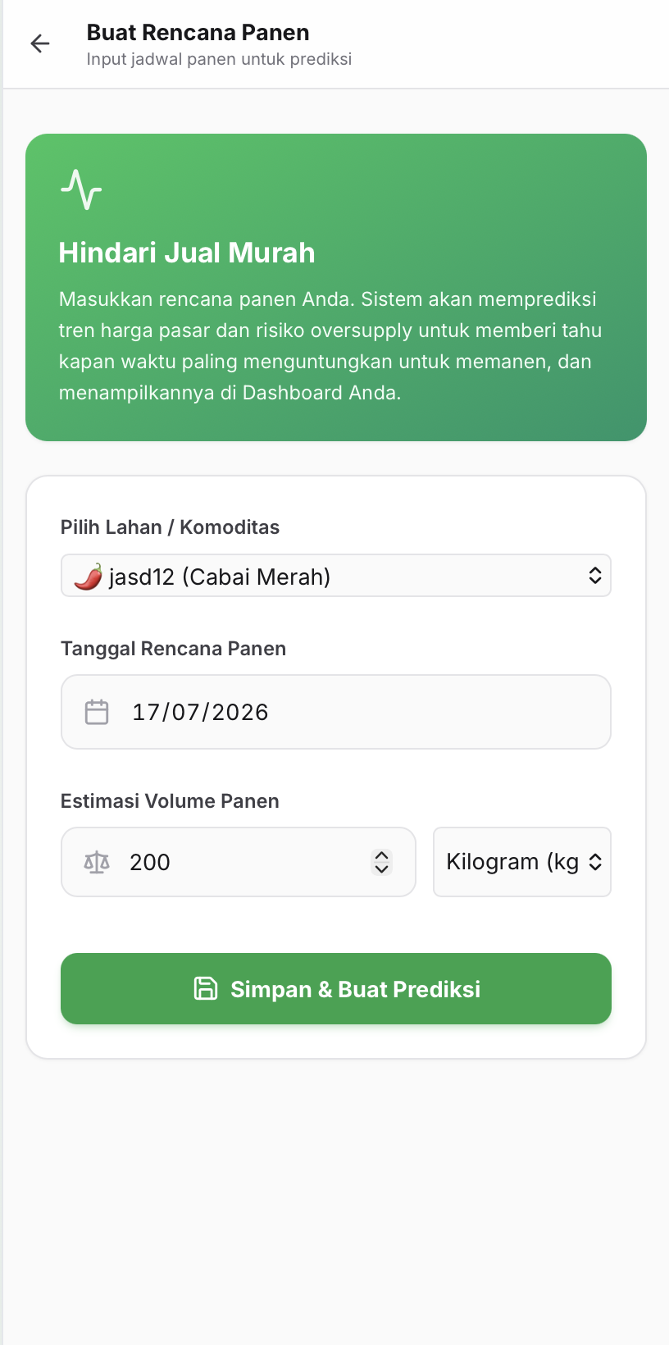Click the Pilih Lahan / Komoditas label
Screen dimensions: 669x1345
pos(170,527)
